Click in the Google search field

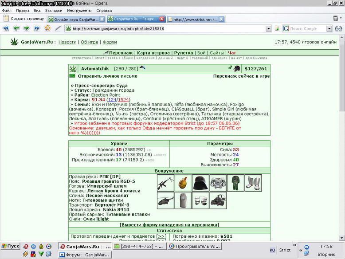pyautogui.click(x=308, y=29)
